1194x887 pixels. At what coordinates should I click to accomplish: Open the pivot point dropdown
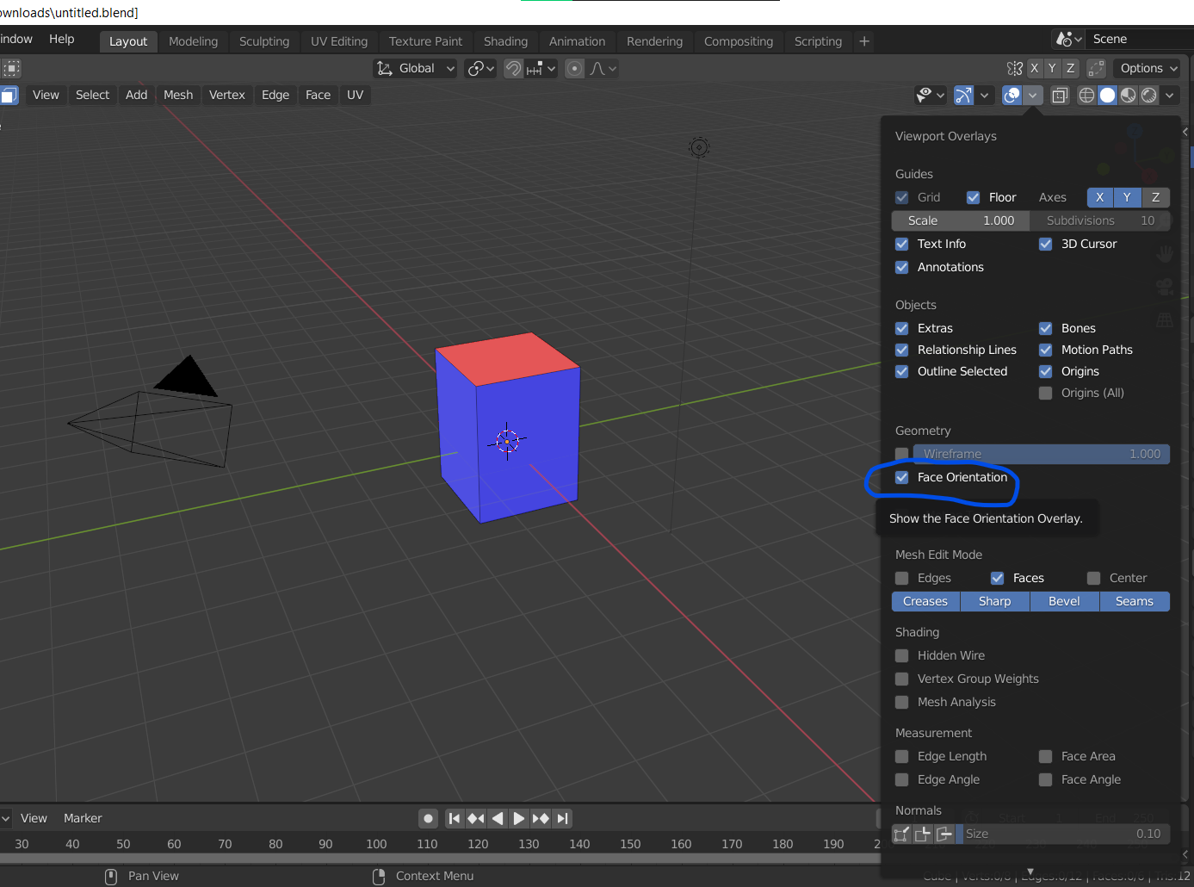(x=480, y=68)
